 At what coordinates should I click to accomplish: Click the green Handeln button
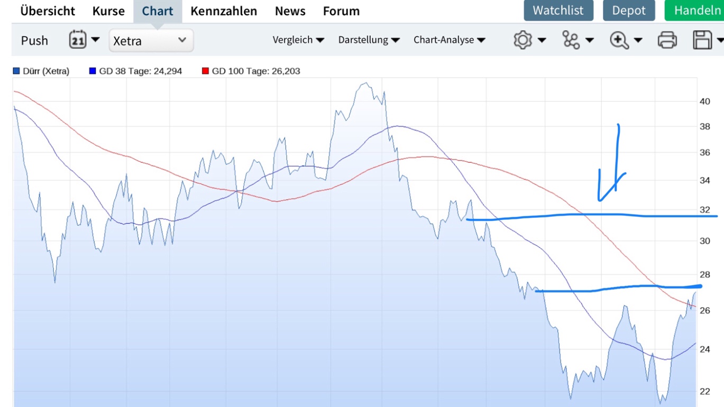click(696, 11)
